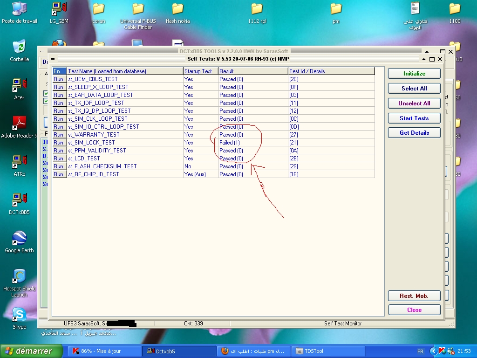Launch DCTxBB5 desktop shortcut

(19, 204)
